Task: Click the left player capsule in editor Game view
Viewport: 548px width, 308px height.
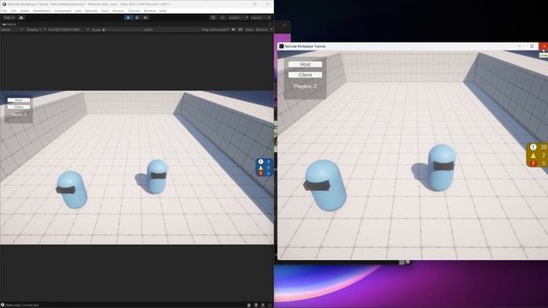Action: coord(72,190)
